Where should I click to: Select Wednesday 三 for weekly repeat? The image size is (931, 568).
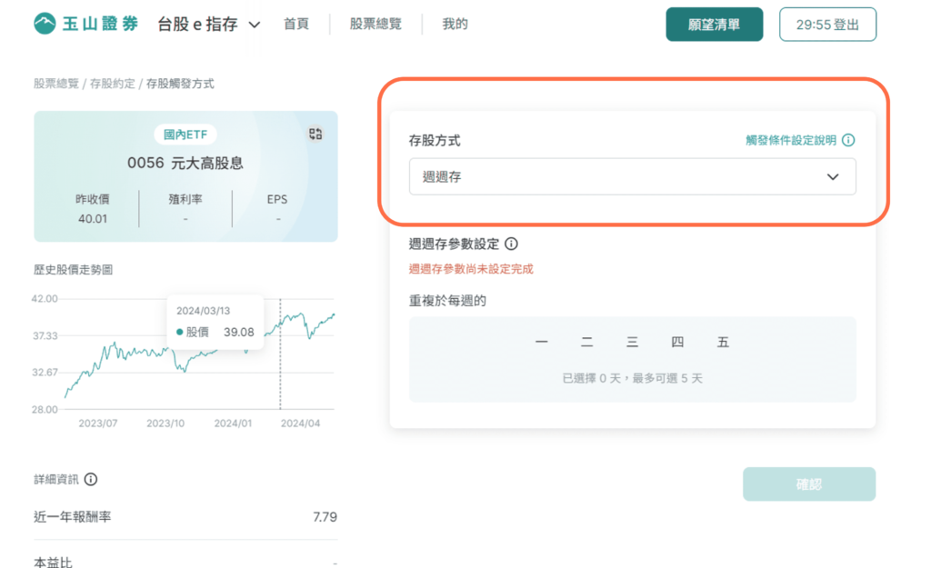click(633, 342)
